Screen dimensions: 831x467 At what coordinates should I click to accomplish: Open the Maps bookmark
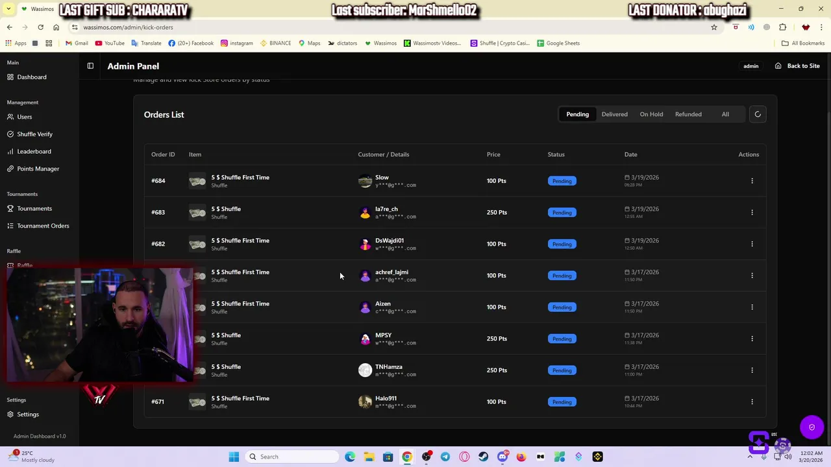(x=310, y=43)
